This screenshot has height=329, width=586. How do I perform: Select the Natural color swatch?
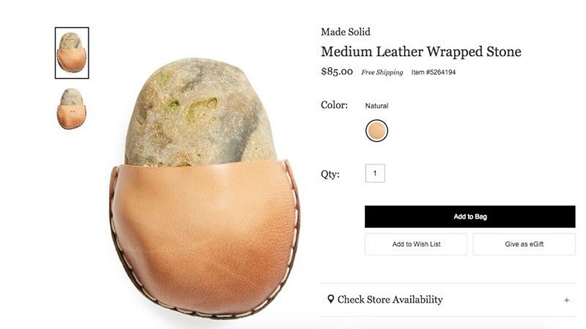[377, 131]
